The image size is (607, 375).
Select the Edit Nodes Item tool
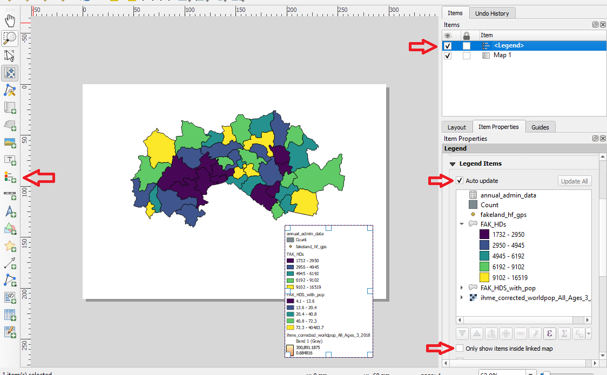[10, 91]
